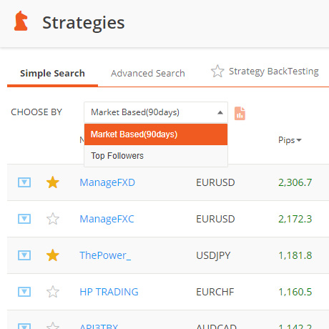Image resolution: width=329 pixels, height=329 pixels.
Task: Click the orange chart report icon
Action: point(240,113)
